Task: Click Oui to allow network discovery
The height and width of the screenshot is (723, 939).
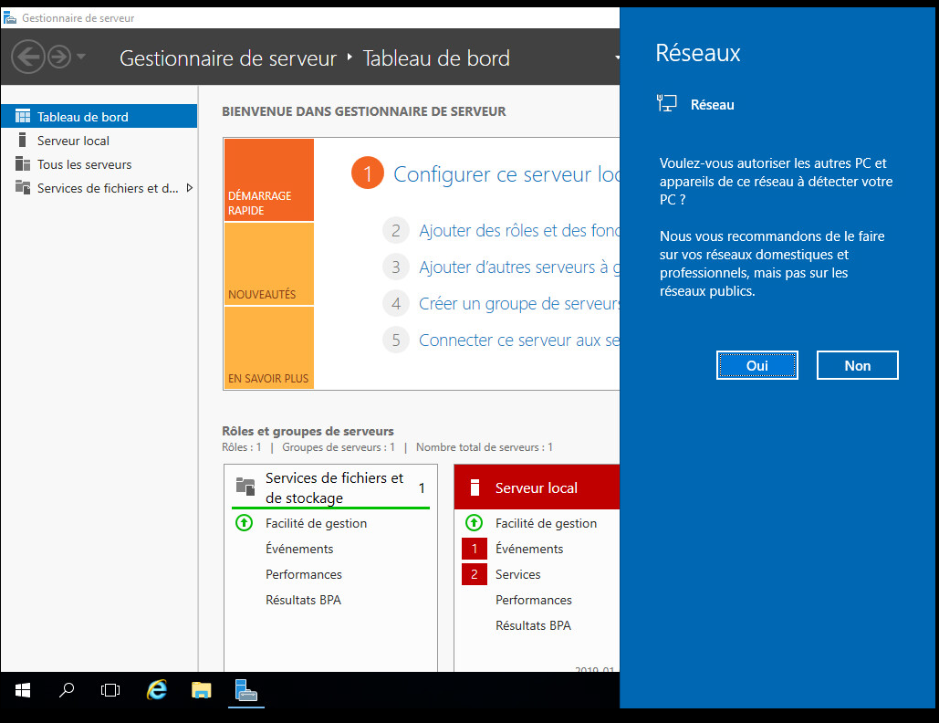Action: [756, 365]
